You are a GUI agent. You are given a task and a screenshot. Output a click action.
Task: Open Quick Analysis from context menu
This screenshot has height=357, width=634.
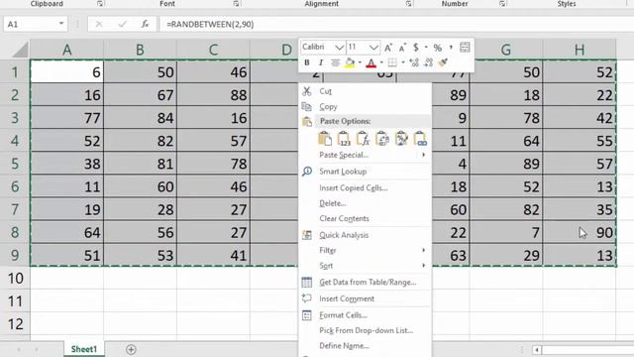tap(344, 235)
